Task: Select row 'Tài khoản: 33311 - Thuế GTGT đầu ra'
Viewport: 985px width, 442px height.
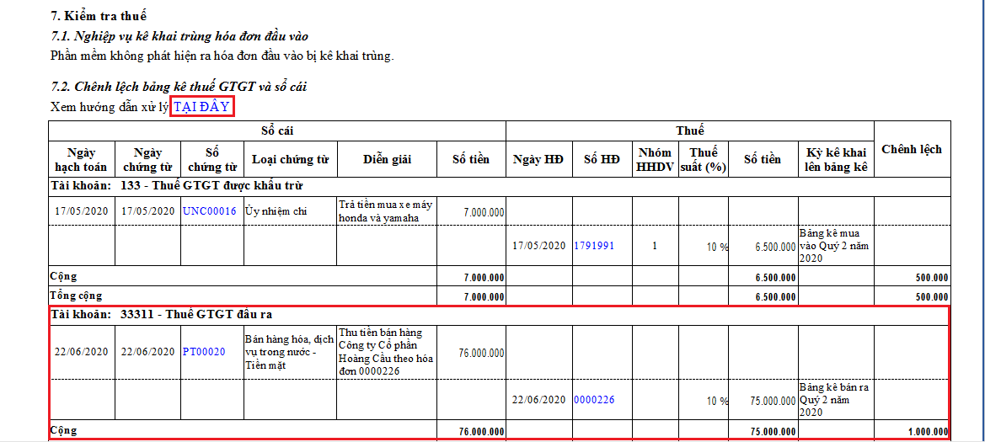Action: 500,315
